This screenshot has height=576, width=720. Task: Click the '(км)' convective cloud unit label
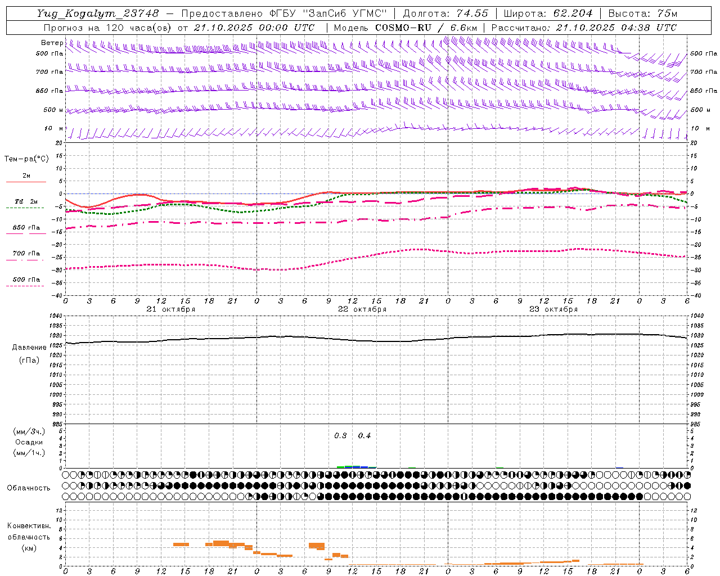point(29,548)
